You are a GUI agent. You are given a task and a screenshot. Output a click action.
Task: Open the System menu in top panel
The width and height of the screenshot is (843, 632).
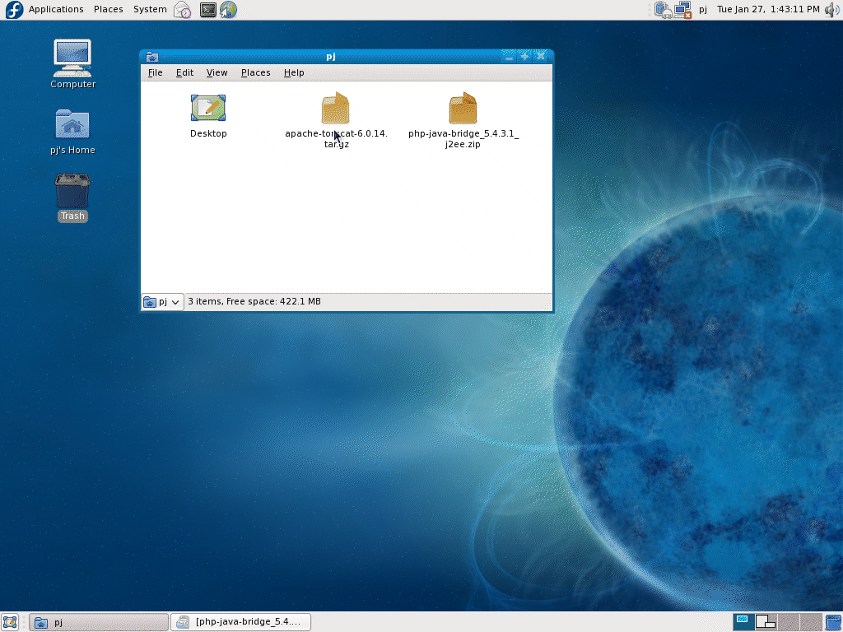tap(150, 10)
